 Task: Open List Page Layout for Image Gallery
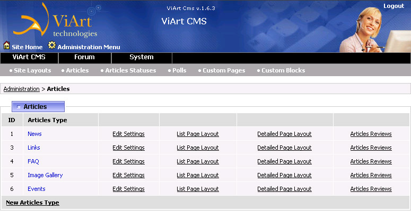click(198, 175)
